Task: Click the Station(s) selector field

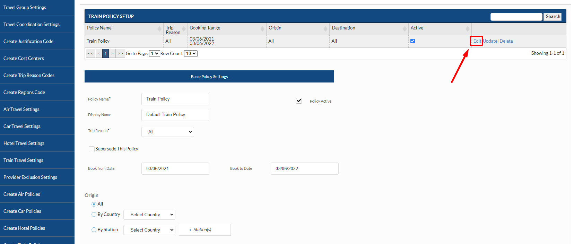Action: 205,230
